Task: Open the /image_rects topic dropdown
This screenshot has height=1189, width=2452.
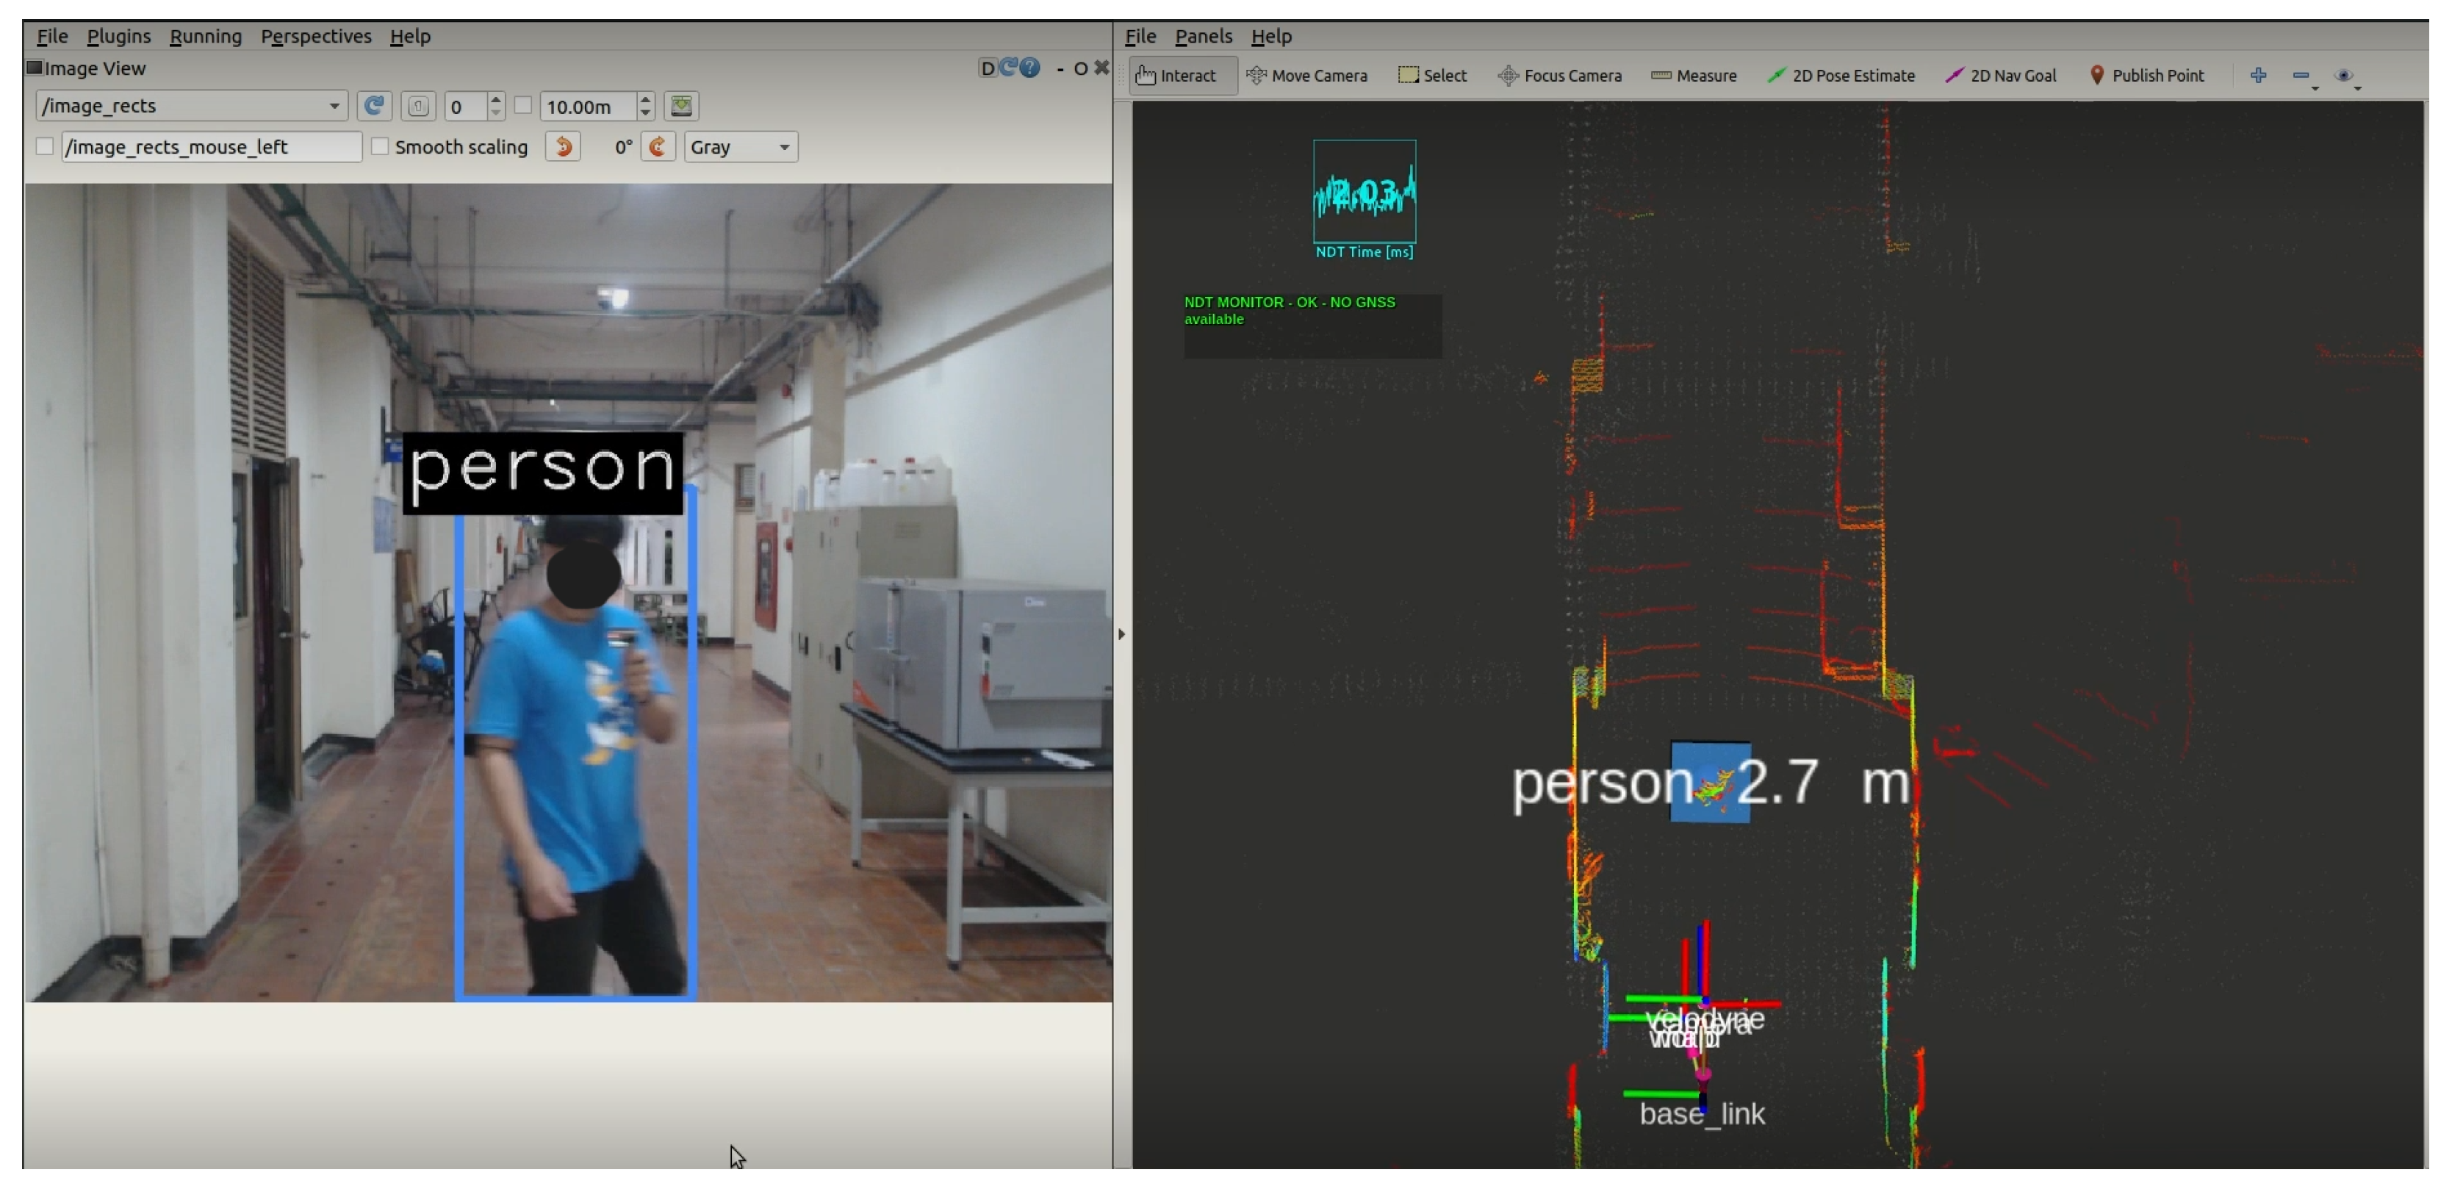Action: click(x=190, y=106)
